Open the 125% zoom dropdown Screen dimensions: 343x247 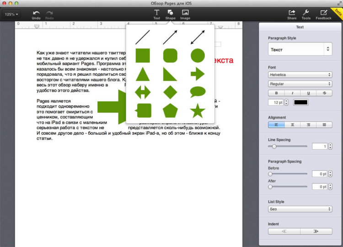tap(11, 15)
